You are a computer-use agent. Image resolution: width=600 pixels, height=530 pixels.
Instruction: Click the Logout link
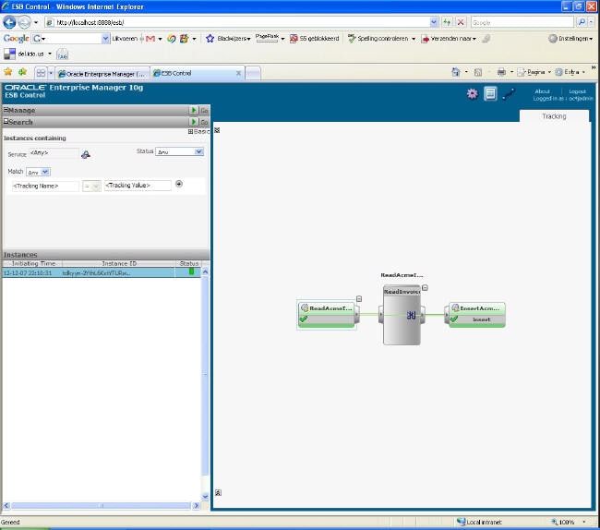tap(578, 91)
